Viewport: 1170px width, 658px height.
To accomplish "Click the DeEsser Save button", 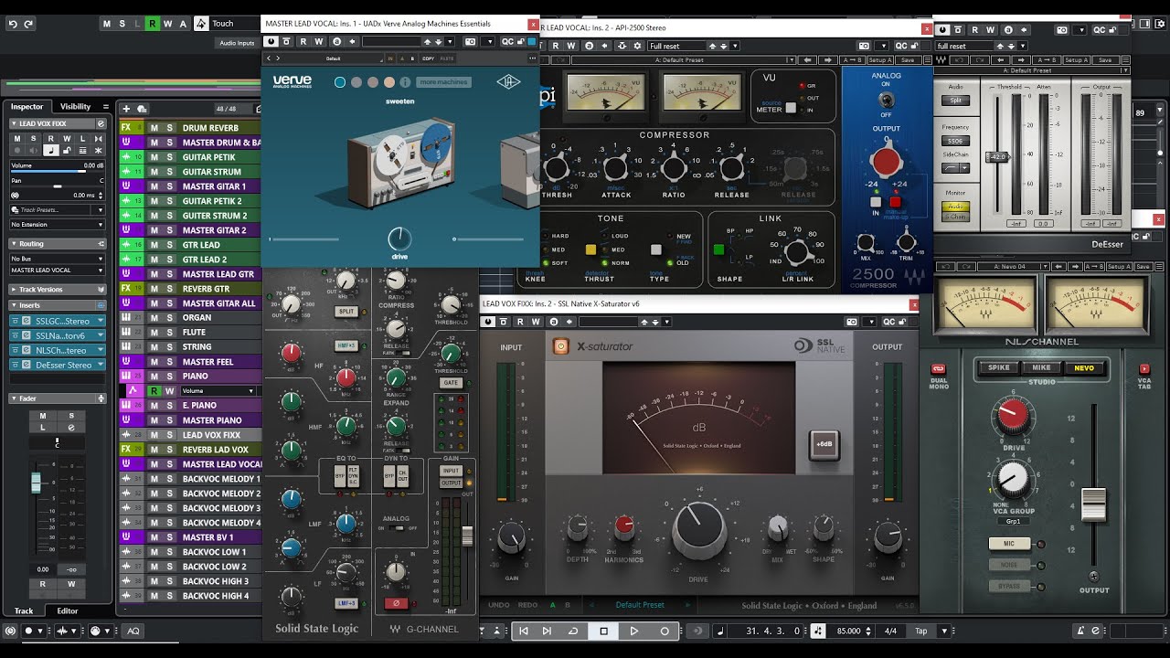I will click(x=1104, y=60).
